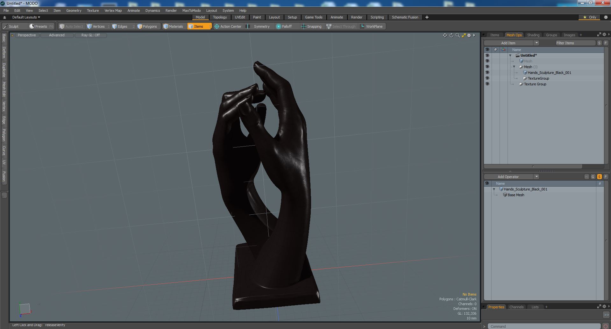Click the Add Operator button
The image size is (611, 329).
[x=508, y=177]
